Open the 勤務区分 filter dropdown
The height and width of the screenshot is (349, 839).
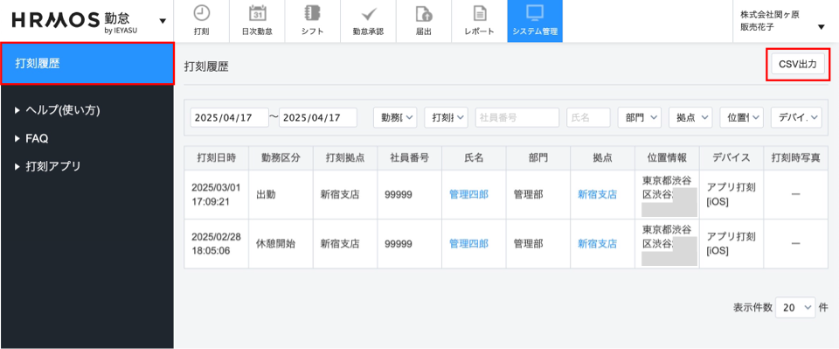click(395, 118)
